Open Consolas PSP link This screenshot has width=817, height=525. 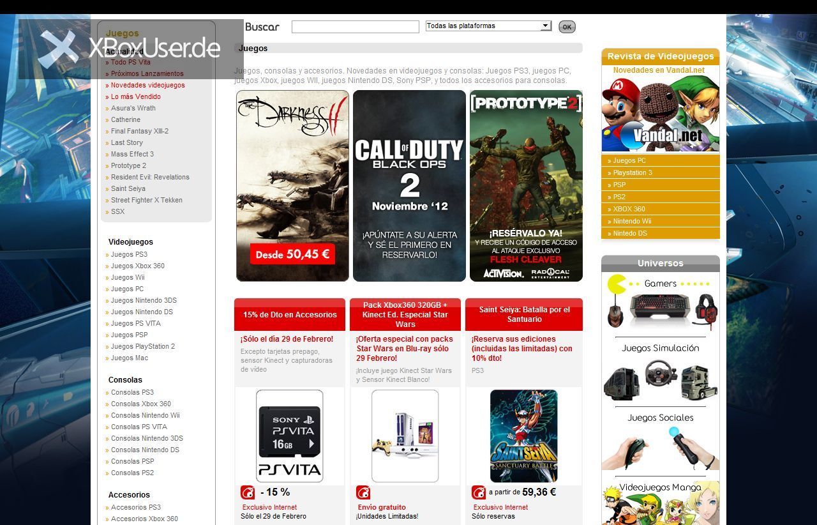(132, 461)
